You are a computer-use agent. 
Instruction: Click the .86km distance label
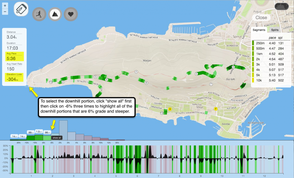pyautogui.click(x=47, y=132)
